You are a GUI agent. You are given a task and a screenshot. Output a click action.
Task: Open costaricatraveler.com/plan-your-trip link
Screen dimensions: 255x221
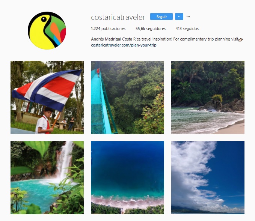click(x=124, y=45)
